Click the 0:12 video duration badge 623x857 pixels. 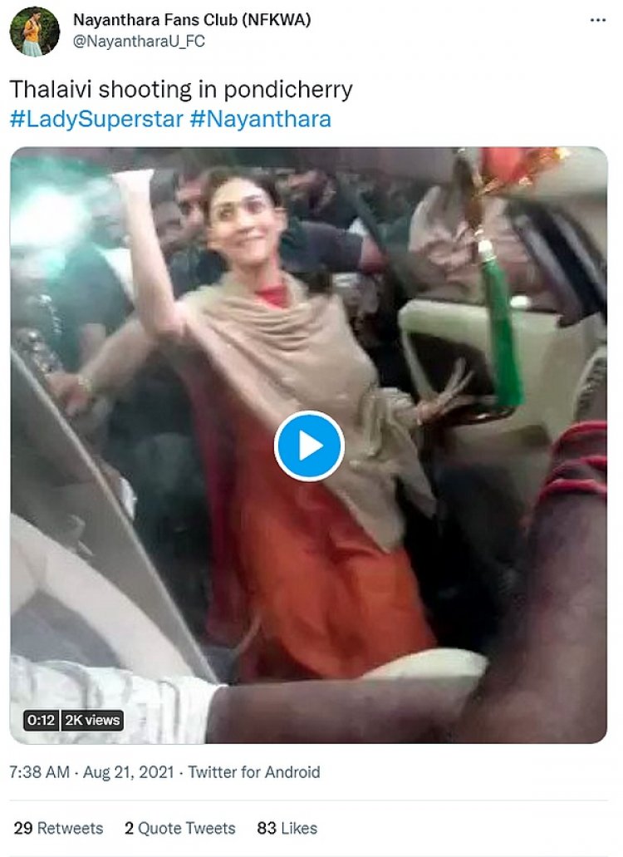coord(41,720)
